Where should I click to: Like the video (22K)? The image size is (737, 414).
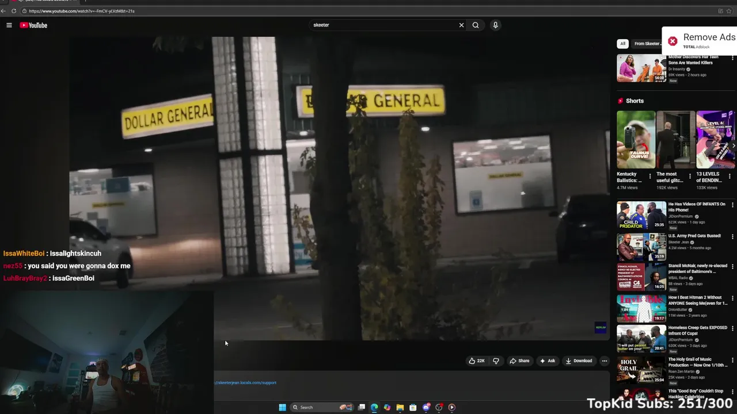click(477, 361)
